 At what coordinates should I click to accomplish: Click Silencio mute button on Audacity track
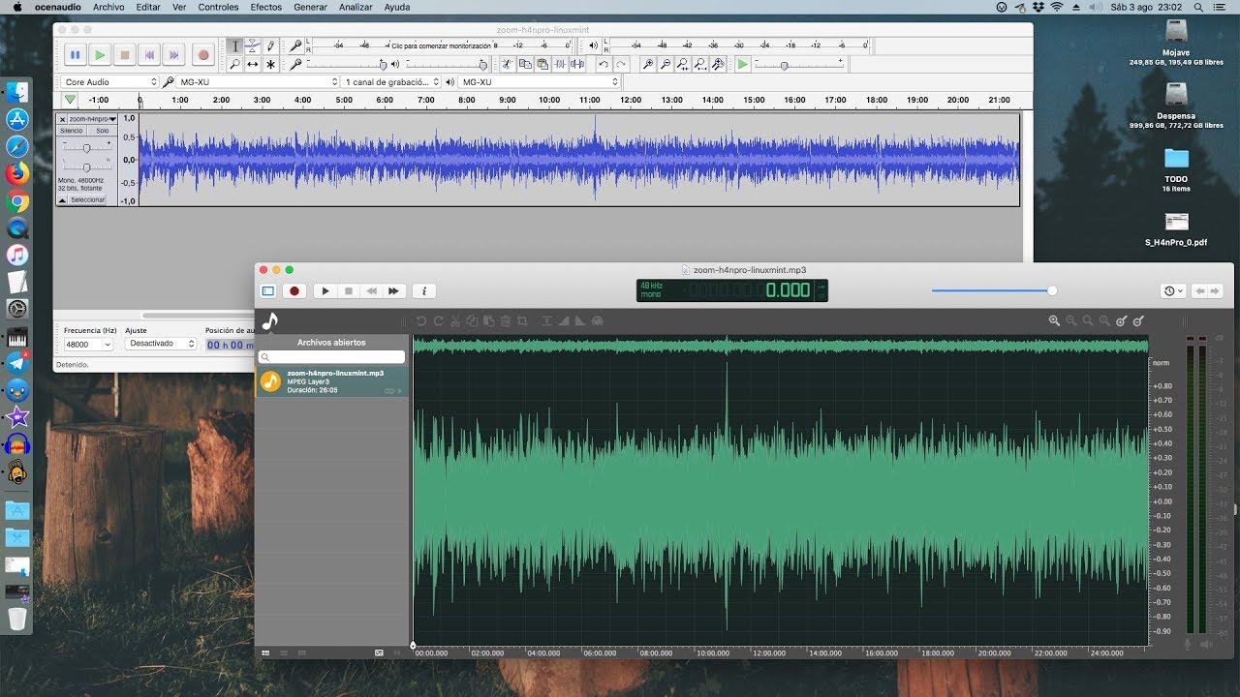pyautogui.click(x=72, y=131)
